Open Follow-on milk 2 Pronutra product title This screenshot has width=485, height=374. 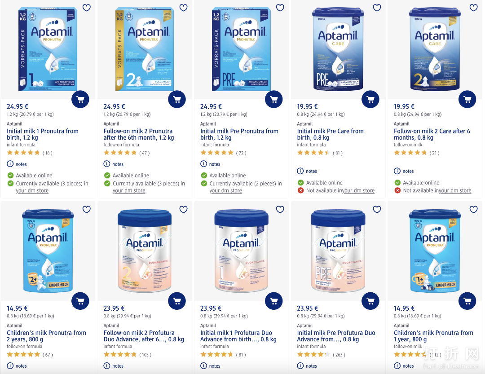coord(138,134)
